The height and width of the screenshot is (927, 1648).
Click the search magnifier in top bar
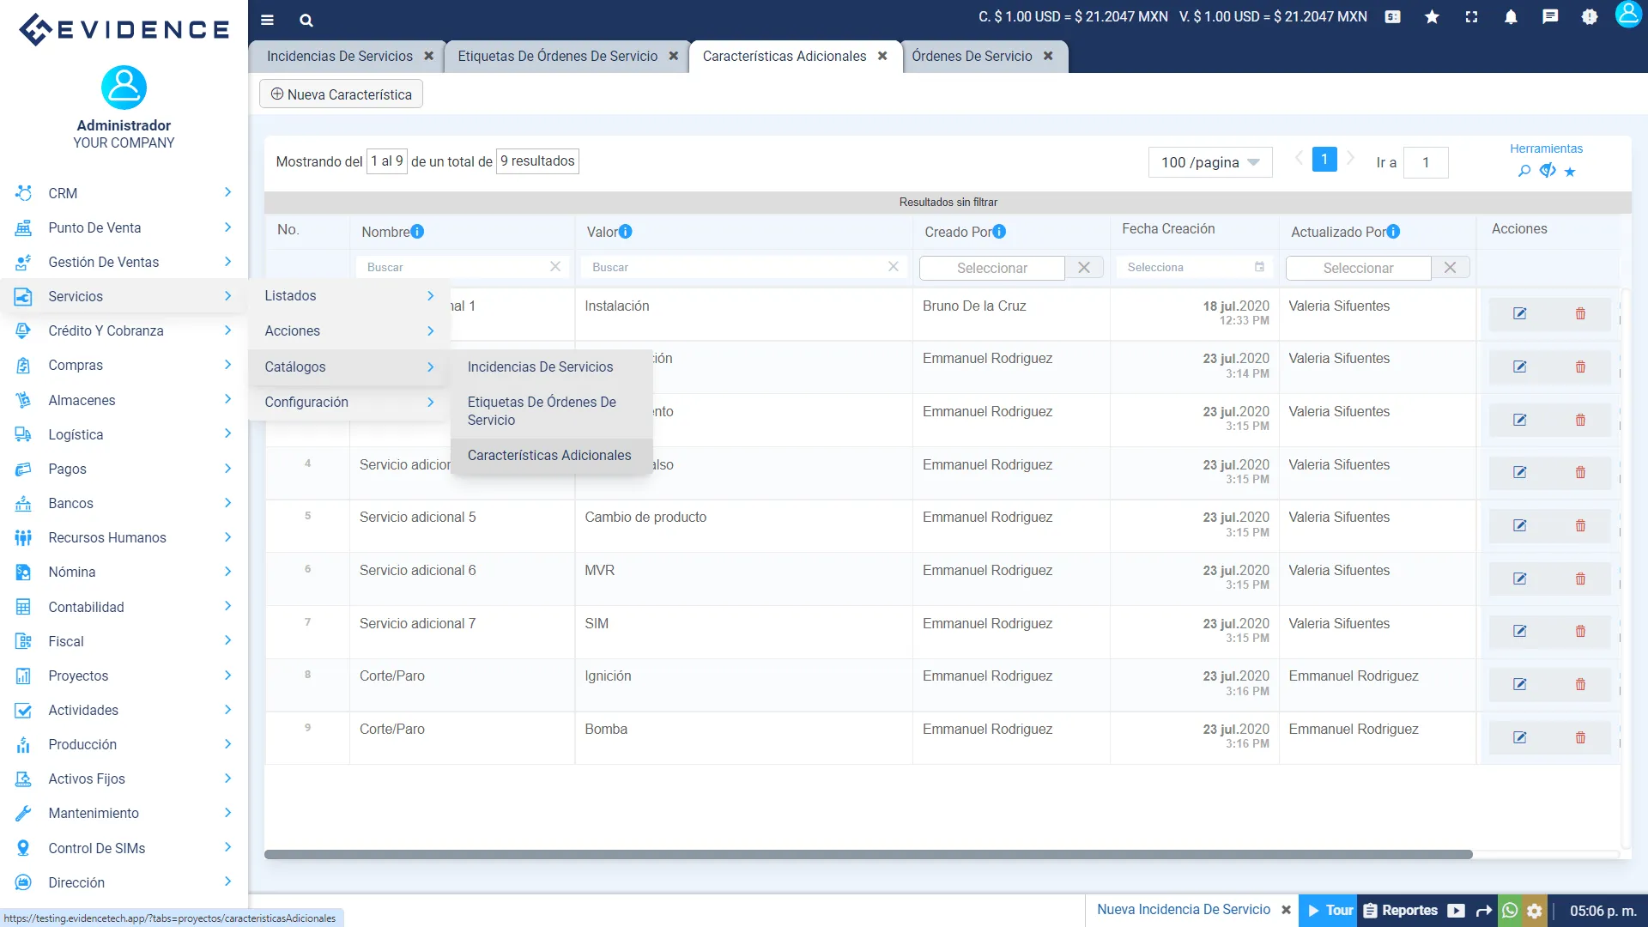(x=306, y=20)
